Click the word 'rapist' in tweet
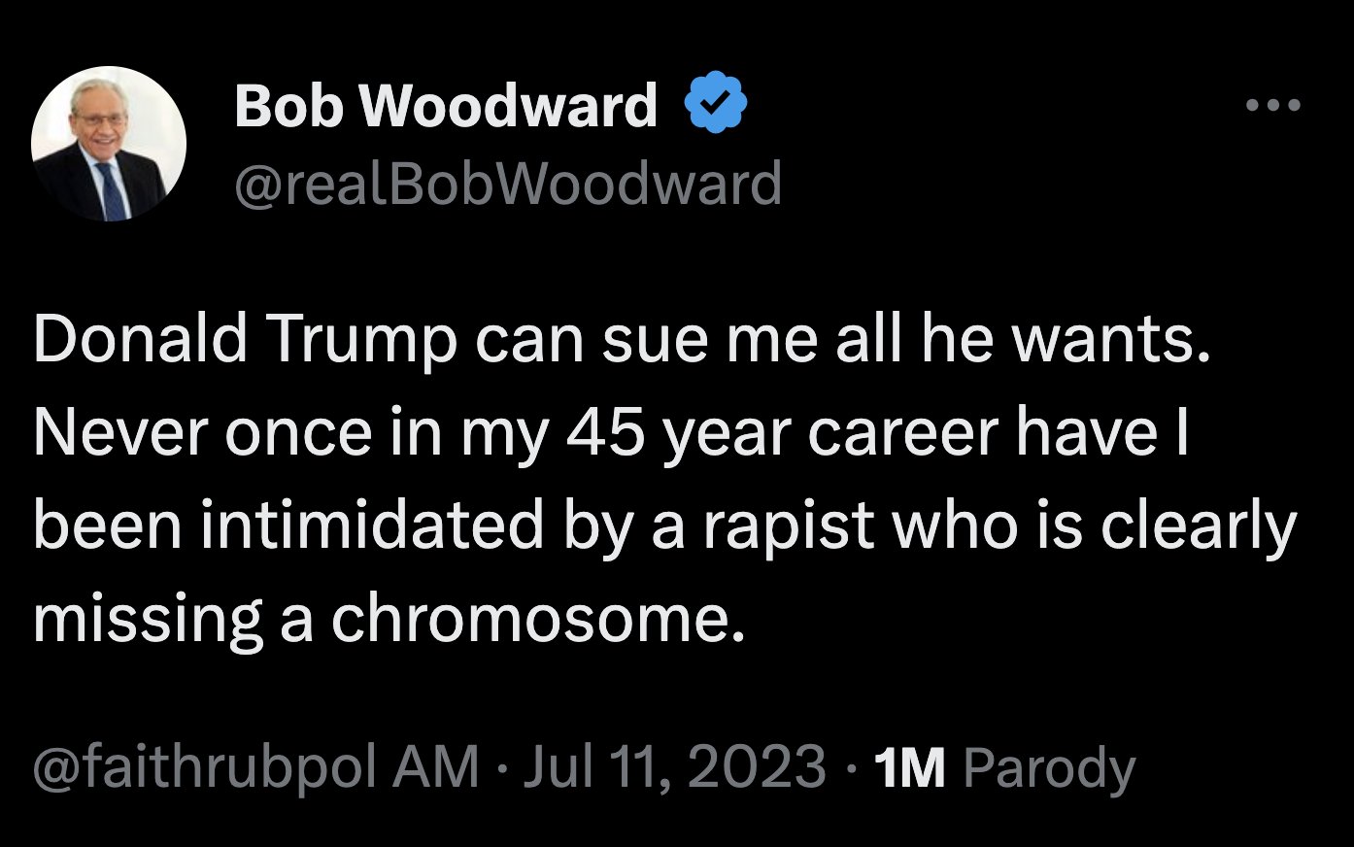Screen dimensions: 1354x847 [788, 527]
